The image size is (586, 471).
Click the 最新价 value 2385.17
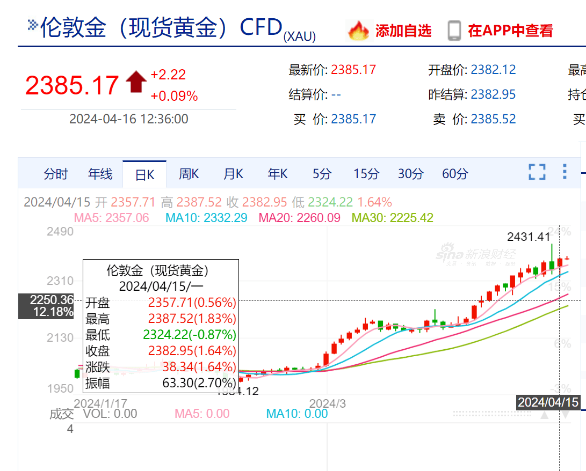(x=353, y=70)
